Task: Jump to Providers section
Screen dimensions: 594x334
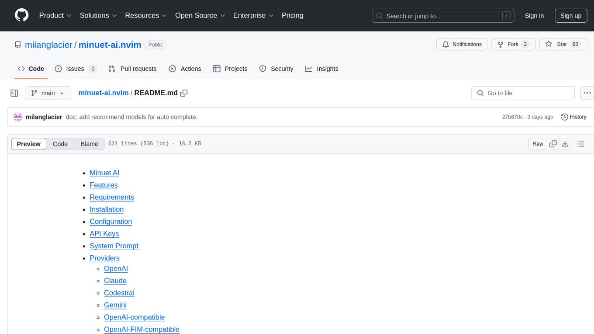Action: point(104,258)
